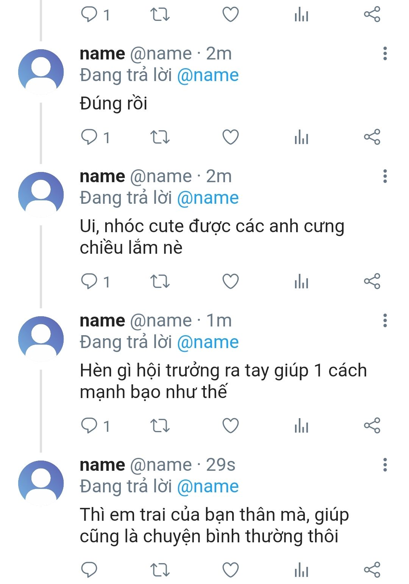This screenshot has height=584, width=409.
Task: Open more options for the 29s tweet
Action: (x=385, y=465)
